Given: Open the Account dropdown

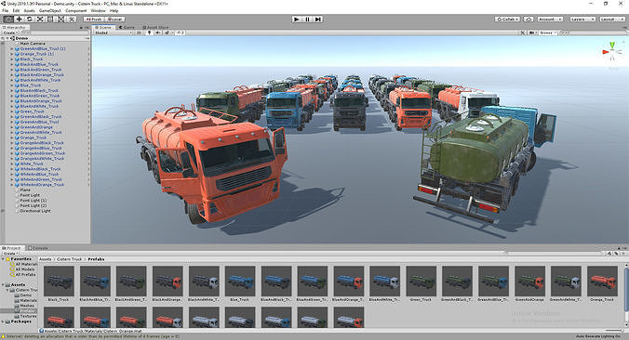Looking at the screenshot, I should tap(550, 19).
